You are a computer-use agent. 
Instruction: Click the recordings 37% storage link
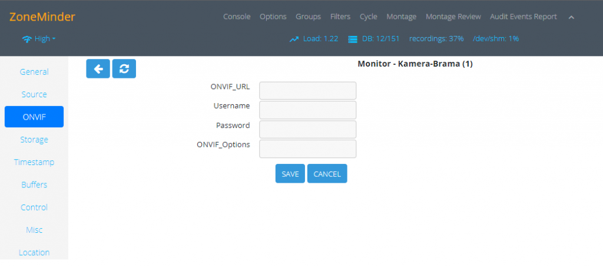coord(436,39)
